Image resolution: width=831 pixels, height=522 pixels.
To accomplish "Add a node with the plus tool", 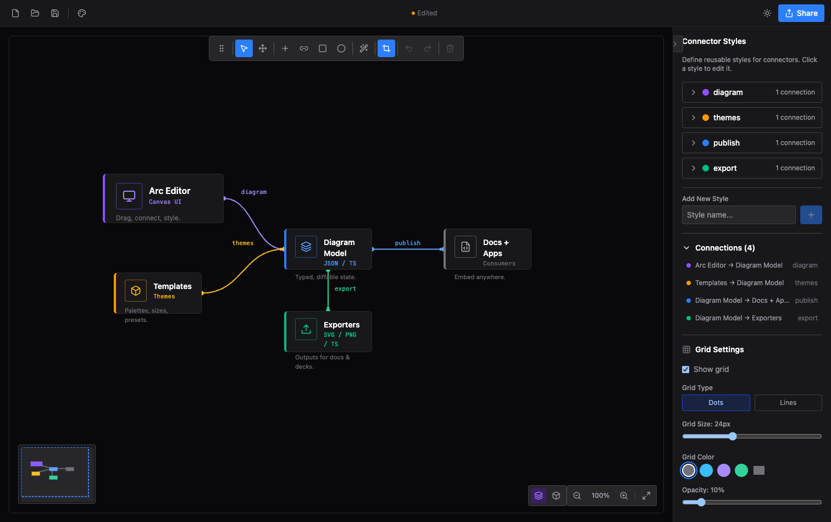I will click(285, 48).
